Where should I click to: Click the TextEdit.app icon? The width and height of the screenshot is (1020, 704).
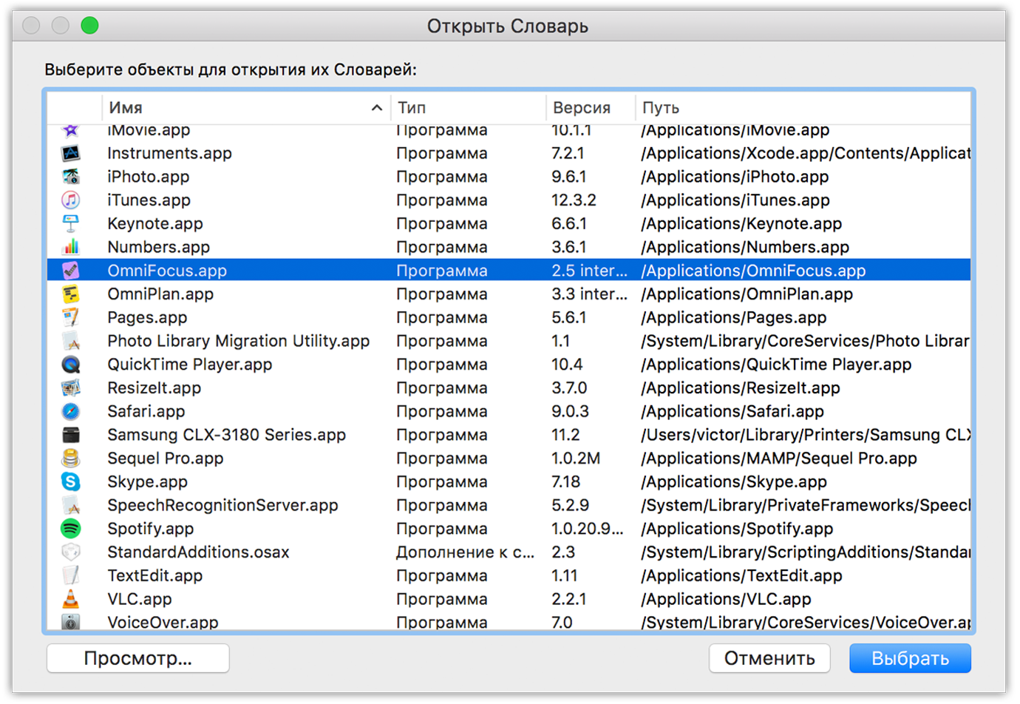tap(71, 575)
